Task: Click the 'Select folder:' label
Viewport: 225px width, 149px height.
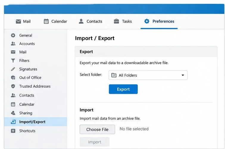Action: pos(91,75)
